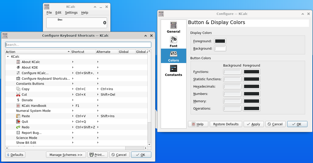Image resolution: width=313 pixels, height=163 pixels.
Task: Pick Hexadecimals foreground color
Action: point(252,87)
